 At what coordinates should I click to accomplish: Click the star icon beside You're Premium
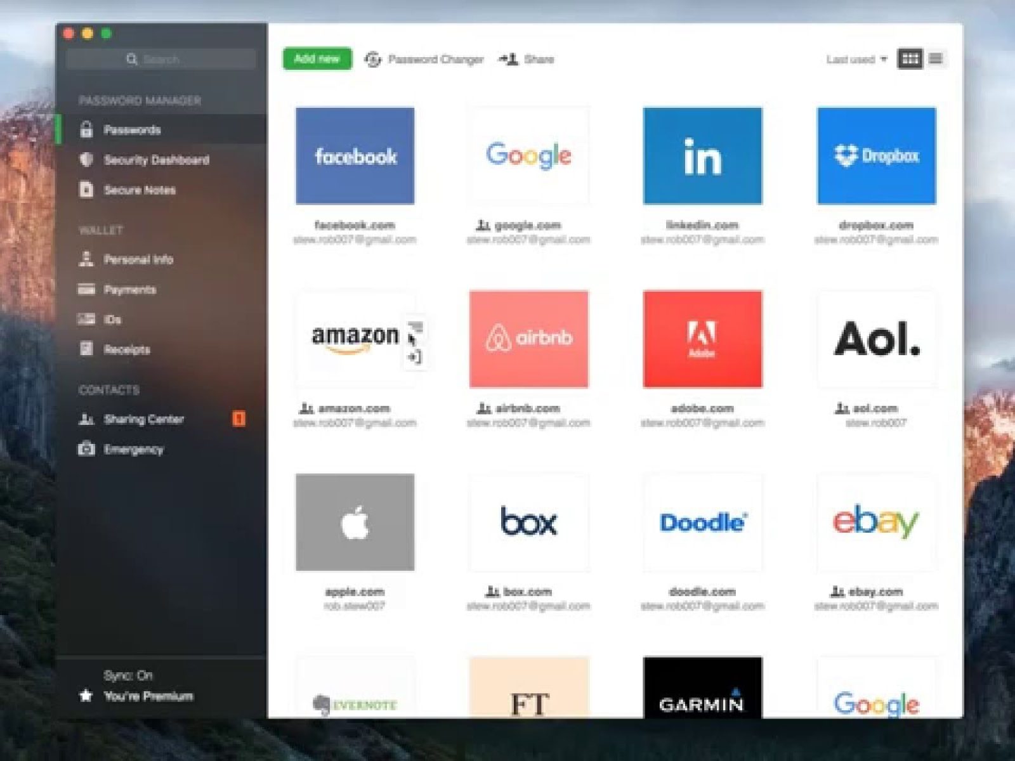(x=86, y=696)
